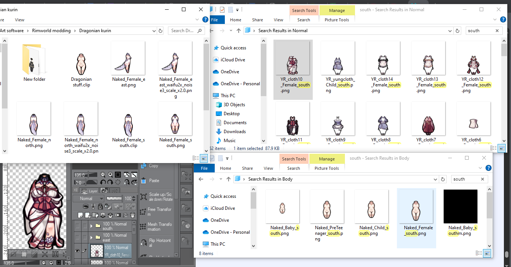Click the Copy command icon
Image resolution: width=511 pixels, height=267 pixels.
(x=143, y=166)
